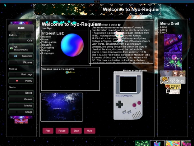Open the neon space art image in right menu
Screen dimensions: 194x146
(x=173, y=61)
